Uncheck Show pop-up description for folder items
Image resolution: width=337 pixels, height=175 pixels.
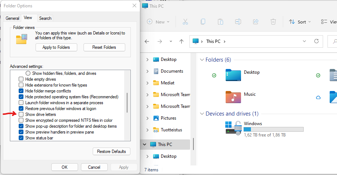point(21,126)
